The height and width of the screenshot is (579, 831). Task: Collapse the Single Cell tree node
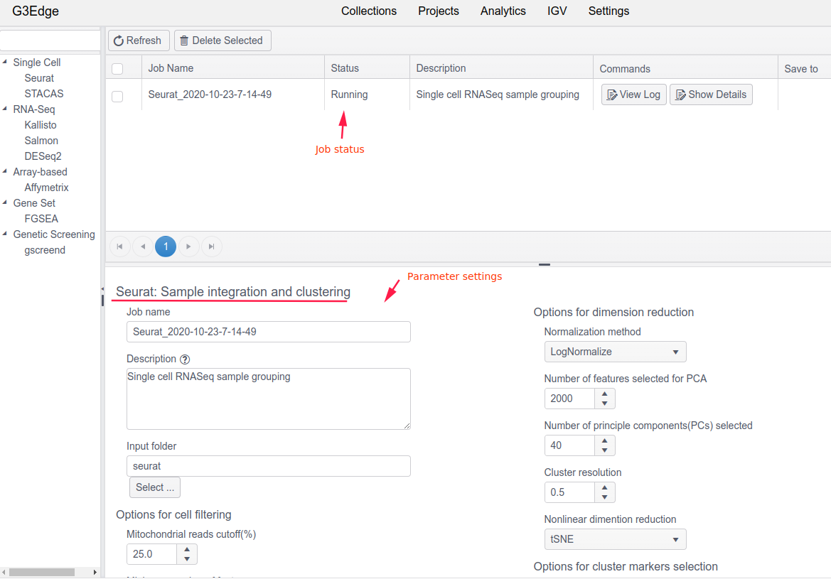pyautogui.click(x=5, y=62)
